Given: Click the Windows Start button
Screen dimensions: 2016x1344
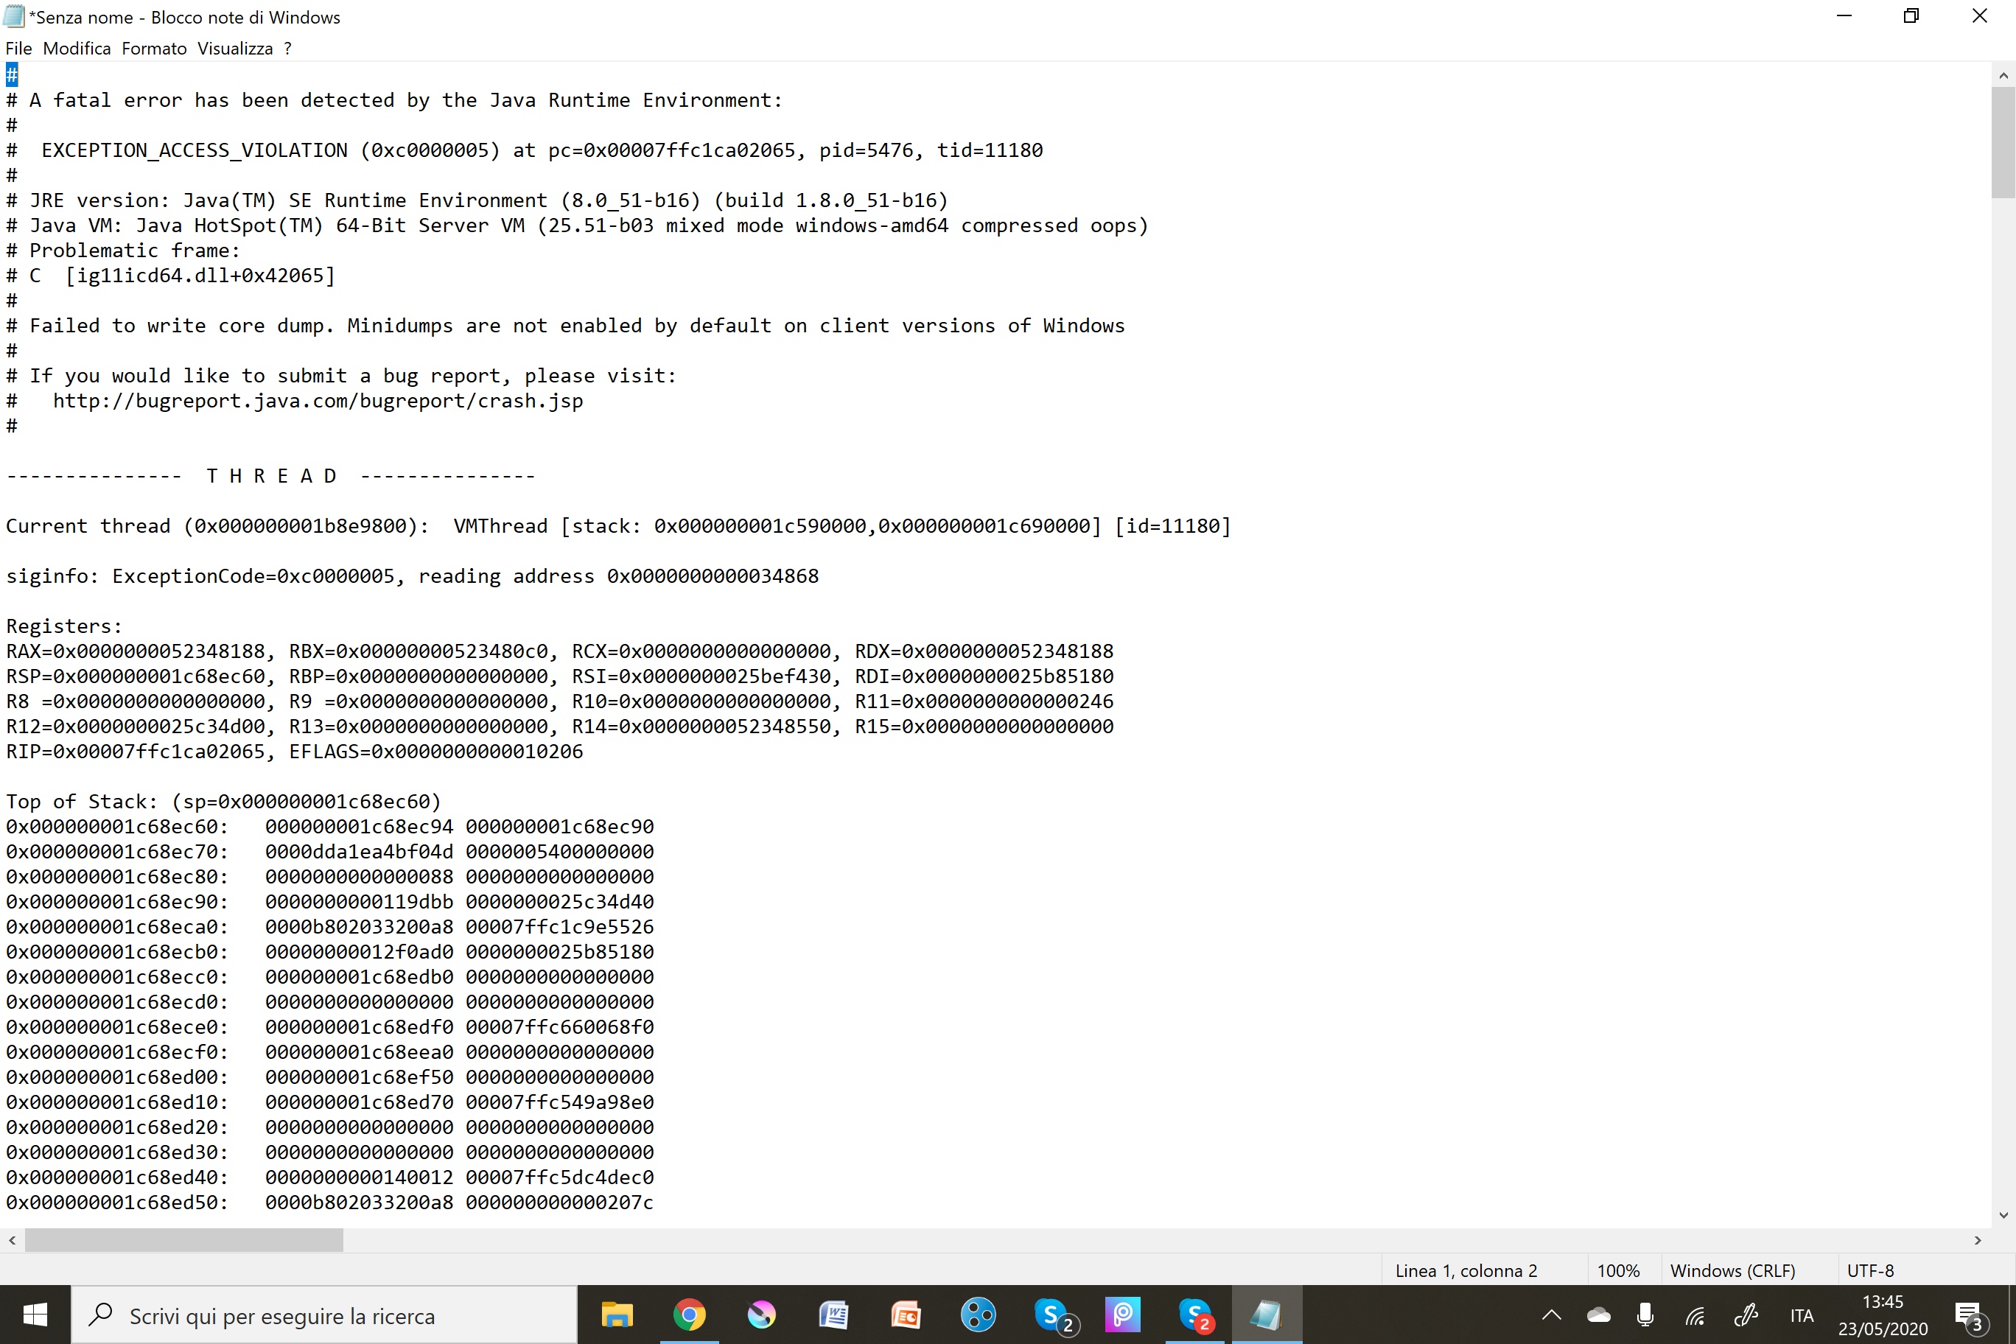Looking at the screenshot, I should coord(35,1314).
